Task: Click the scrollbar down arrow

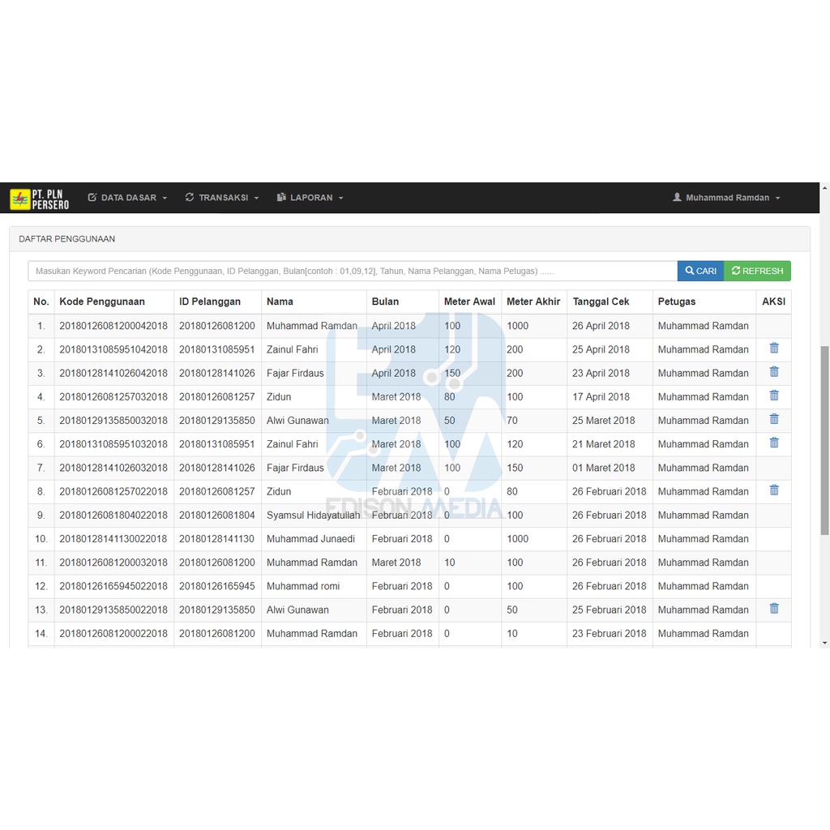Action: click(x=824, y=642)
